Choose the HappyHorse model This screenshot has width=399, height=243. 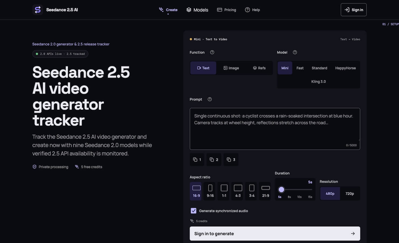click(x=346, y=68)
